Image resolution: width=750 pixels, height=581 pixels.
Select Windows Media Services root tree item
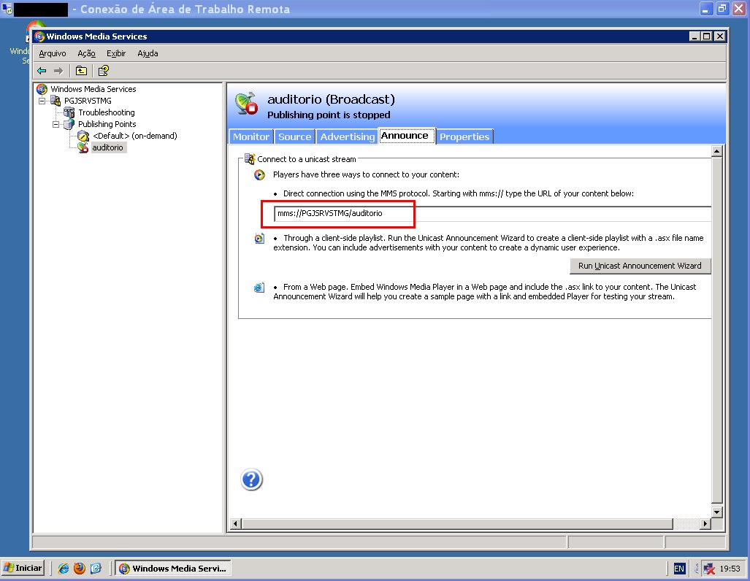click(93, 89)
